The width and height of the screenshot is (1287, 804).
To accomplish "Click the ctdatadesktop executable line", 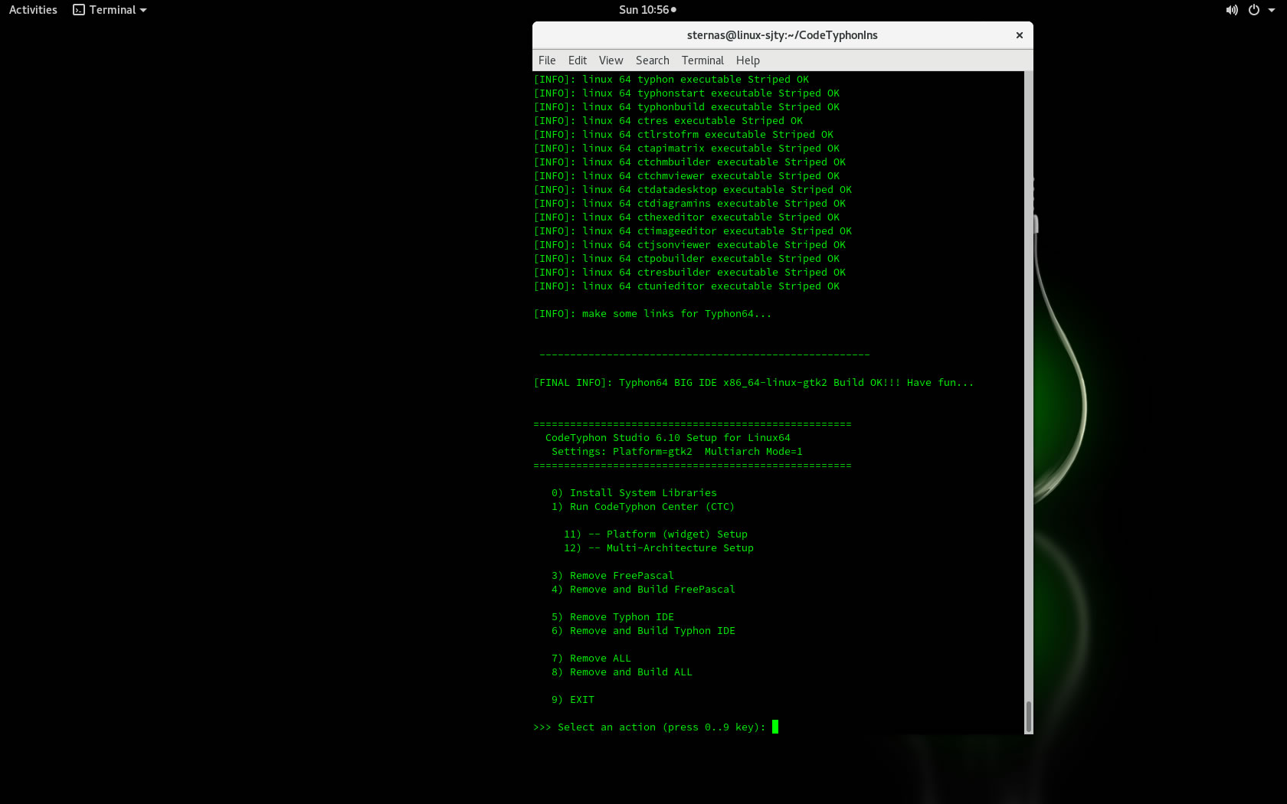I will coord(693,190).
